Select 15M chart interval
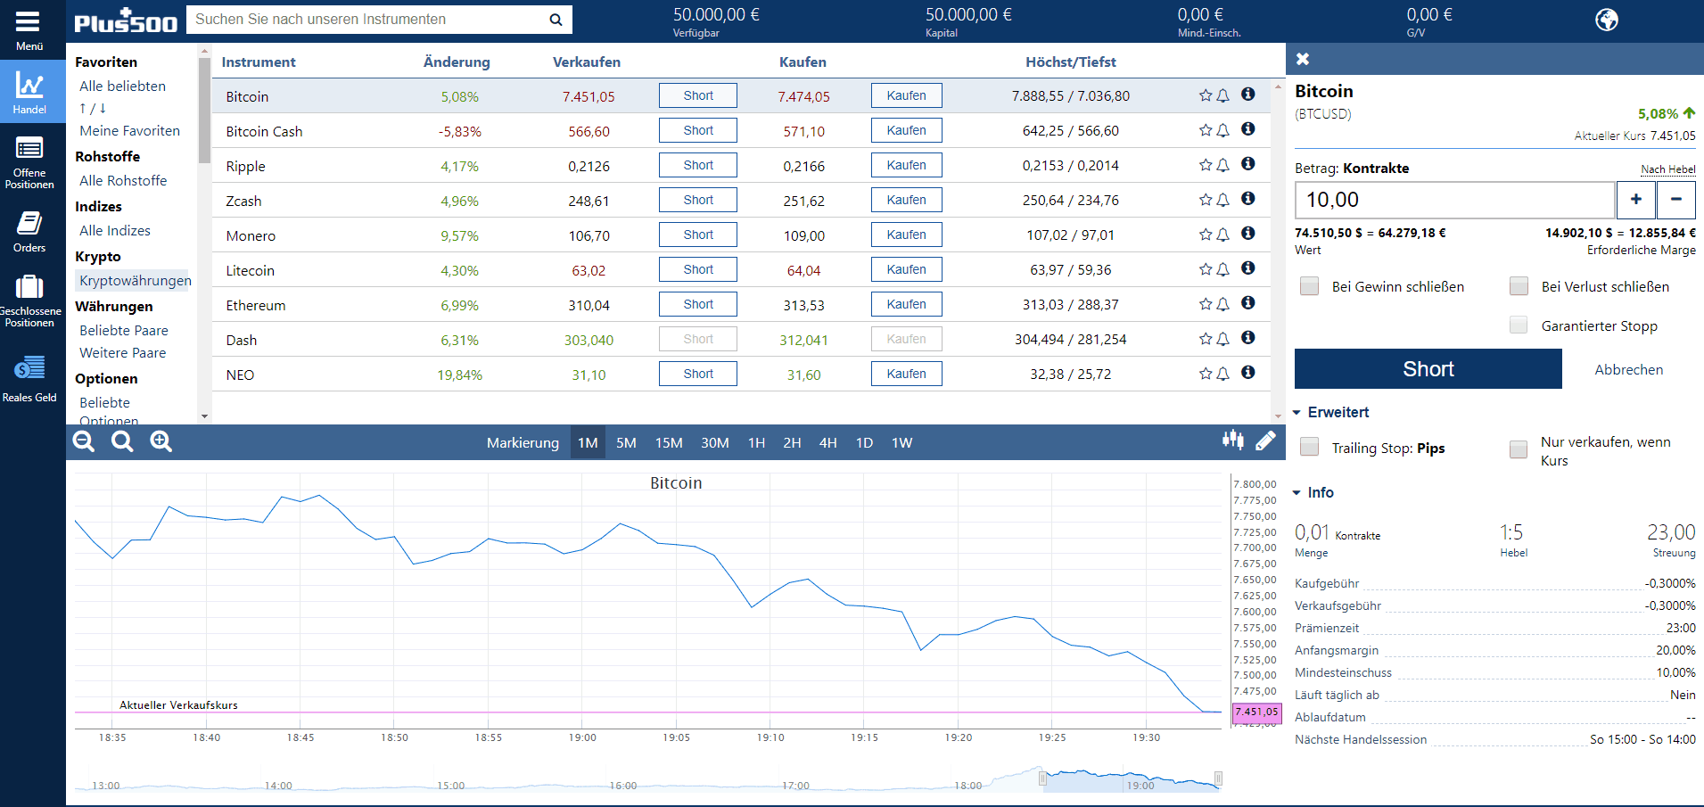1704x807 pixels. pyautogui.click(x=669, y=442)
